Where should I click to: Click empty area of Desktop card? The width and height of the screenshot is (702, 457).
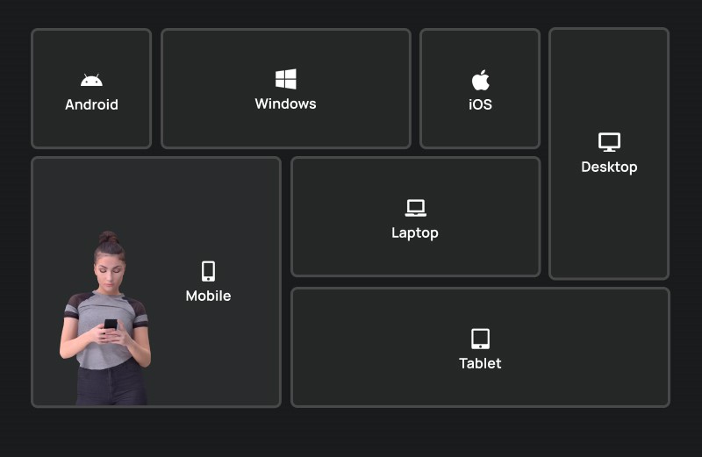click(x=609, y=224)
